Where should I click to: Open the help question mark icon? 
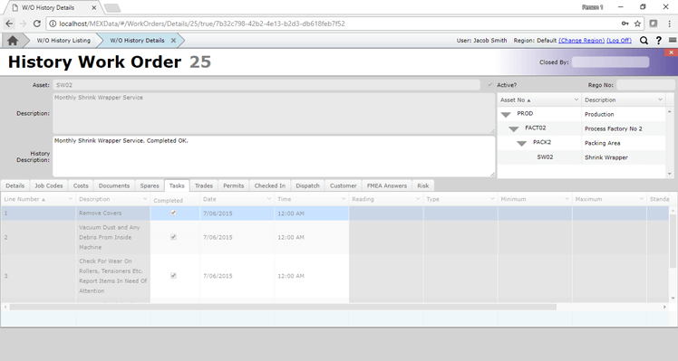[x=659, y=41]
